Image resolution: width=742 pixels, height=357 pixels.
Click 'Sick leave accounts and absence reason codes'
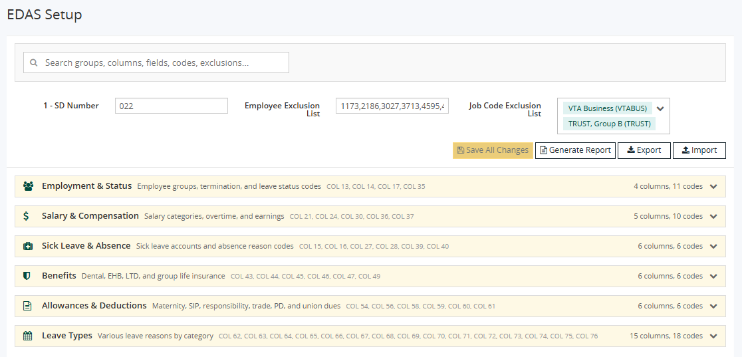(215, 246)
